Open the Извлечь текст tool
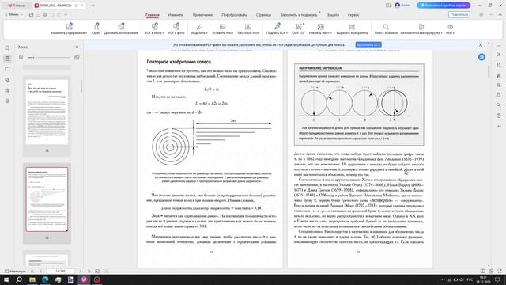The image size is (506, 285). (320, 28)
